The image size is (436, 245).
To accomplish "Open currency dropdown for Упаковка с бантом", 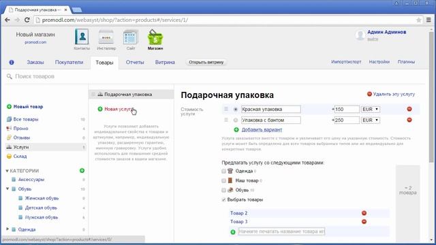I will point(371,120).
